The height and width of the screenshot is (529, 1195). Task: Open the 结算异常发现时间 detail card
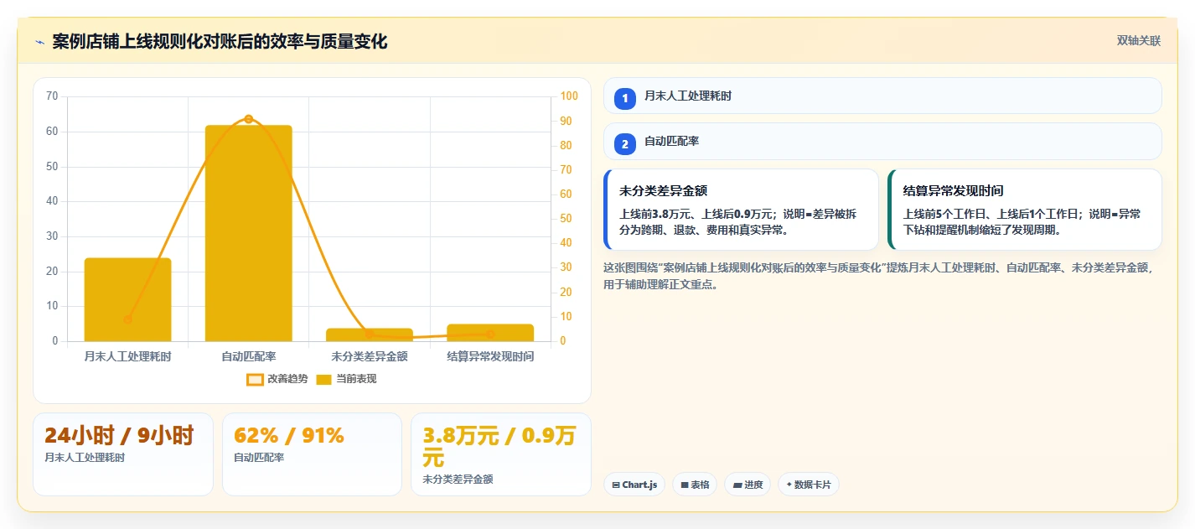tap(1025, 210)
